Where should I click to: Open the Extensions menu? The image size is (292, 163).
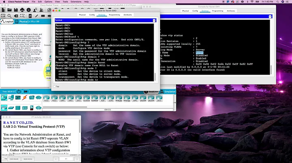[x=76, y=2]
